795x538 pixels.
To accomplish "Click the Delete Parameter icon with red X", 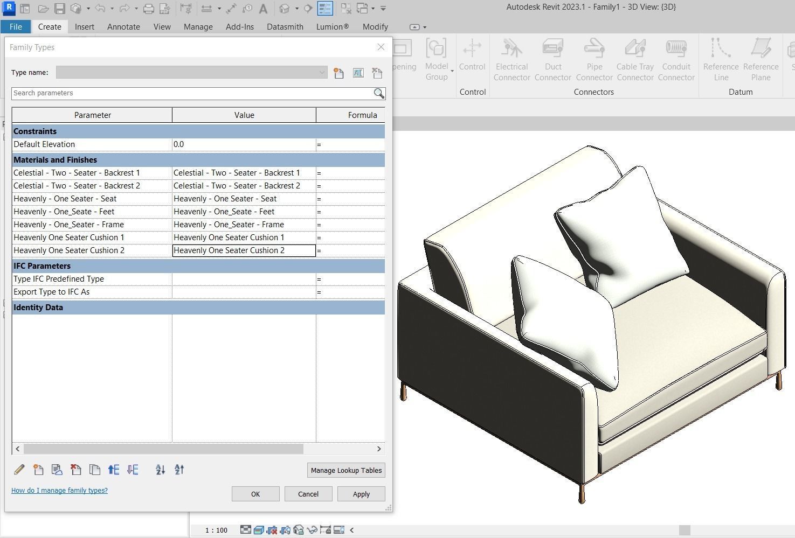I will 75,470.
